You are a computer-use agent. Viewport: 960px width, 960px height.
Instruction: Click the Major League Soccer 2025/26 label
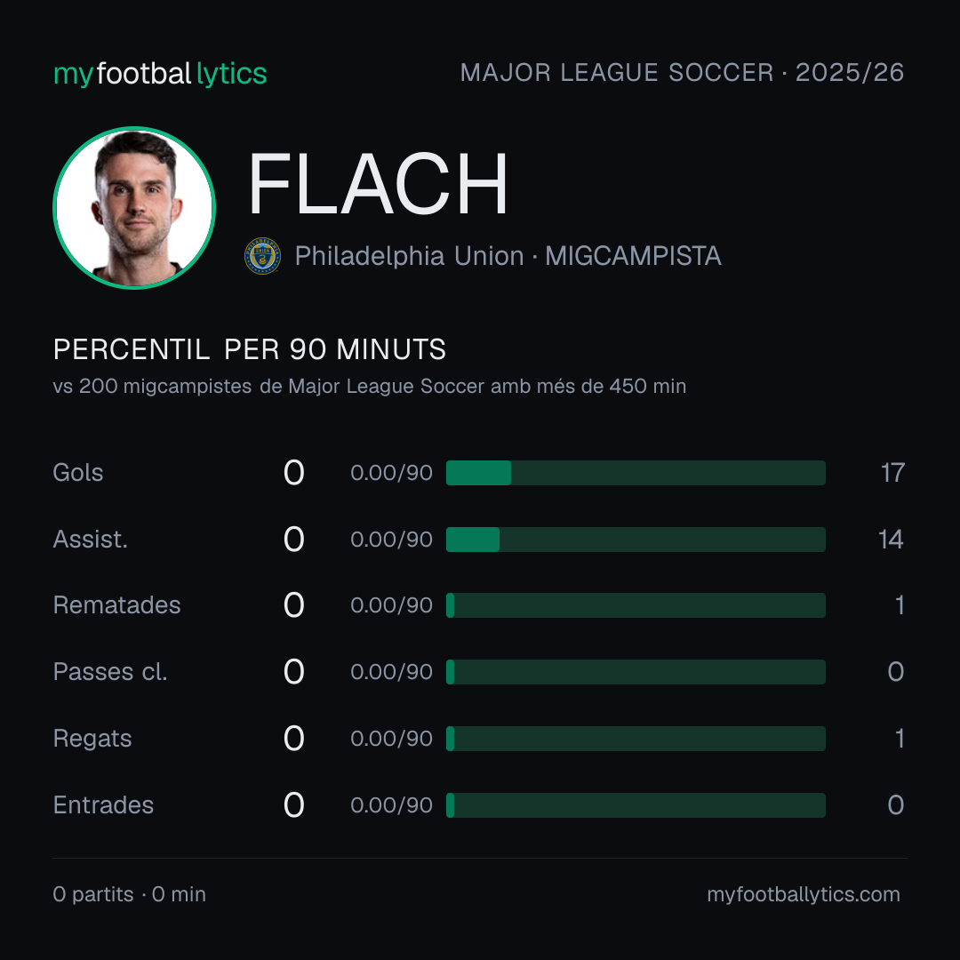pyautogui.click(x=682, y=72)
